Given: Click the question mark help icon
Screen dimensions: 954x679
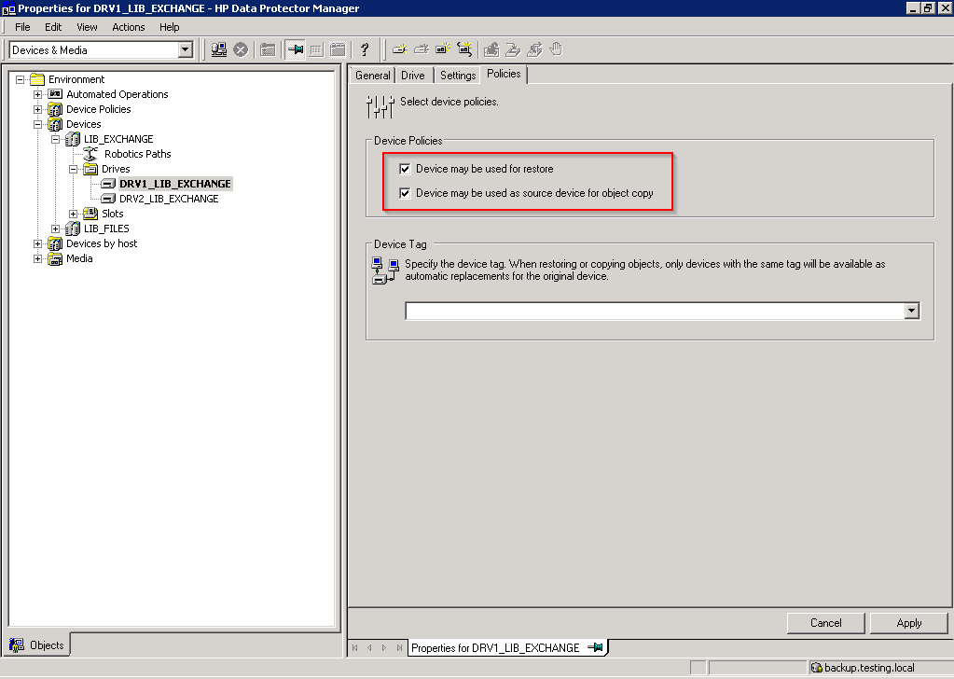Looking at the screenshot, I should point(365,49).
